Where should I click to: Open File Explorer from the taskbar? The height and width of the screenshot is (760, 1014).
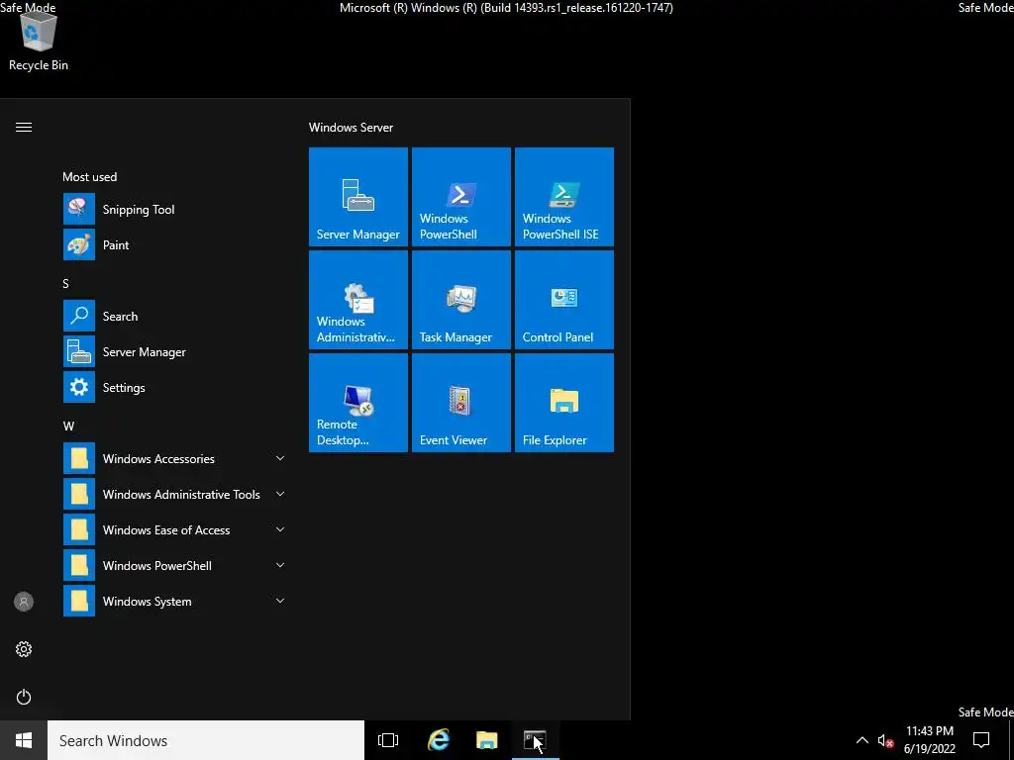click(486, 740)
